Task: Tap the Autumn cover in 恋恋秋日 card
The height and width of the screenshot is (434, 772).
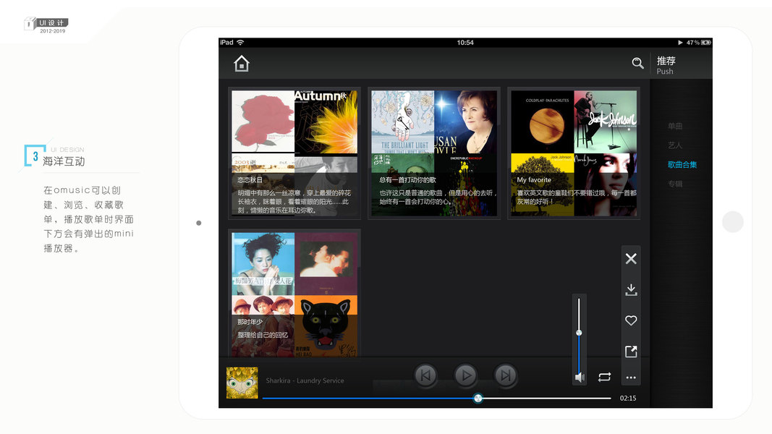Action: point(326,122)
